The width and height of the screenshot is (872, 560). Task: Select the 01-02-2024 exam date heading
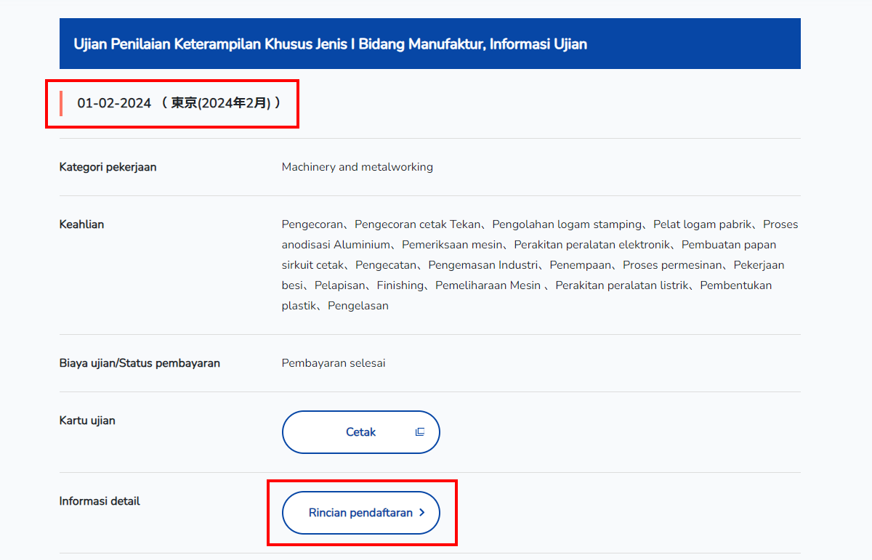click(114, 104)
